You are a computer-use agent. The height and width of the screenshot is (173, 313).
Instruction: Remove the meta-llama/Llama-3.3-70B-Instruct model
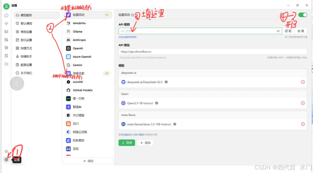(x=303, y=124)
